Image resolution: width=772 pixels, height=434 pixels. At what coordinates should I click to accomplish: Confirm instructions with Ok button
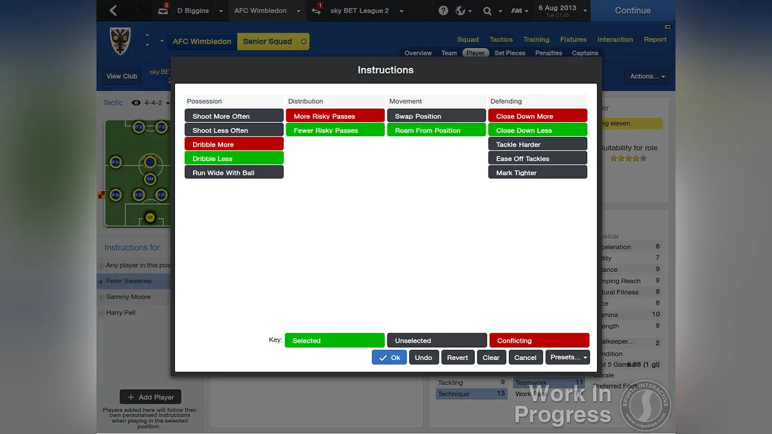[389, 357]
